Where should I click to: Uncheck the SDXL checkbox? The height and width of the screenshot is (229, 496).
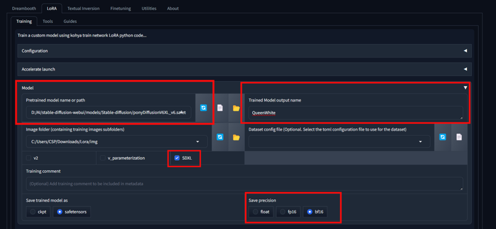click(x=177, y=158)
